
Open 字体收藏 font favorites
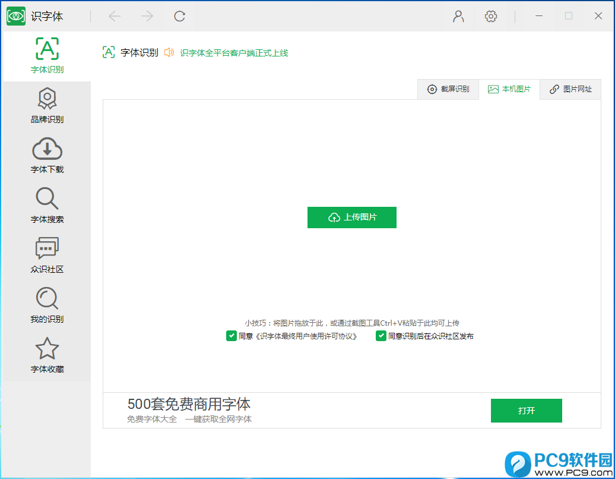(47, 355)
